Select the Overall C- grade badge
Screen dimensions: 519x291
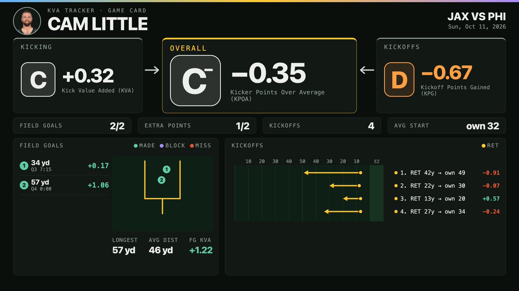coord(195,81)
